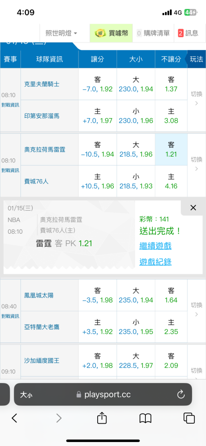Tap Safari reload icon in address bar

click(181, 394)
